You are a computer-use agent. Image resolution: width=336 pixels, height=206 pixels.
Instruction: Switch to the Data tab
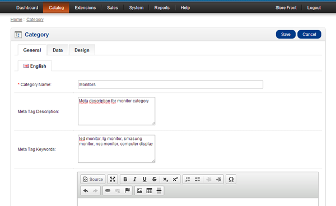[x=58, y=50]
